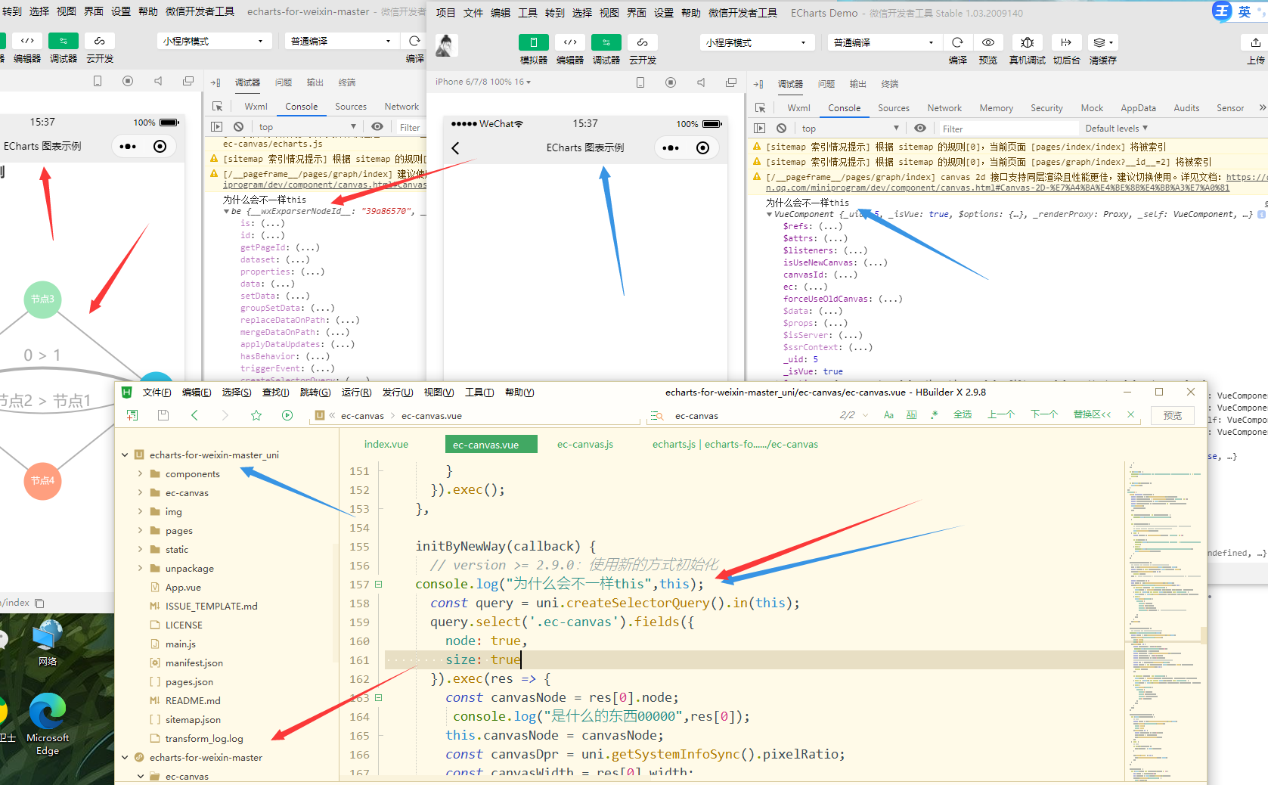The width and height of the screenshot is (1268, 785).
Task: Click the 切后台 icon
Action: (x=1065, y=42)
